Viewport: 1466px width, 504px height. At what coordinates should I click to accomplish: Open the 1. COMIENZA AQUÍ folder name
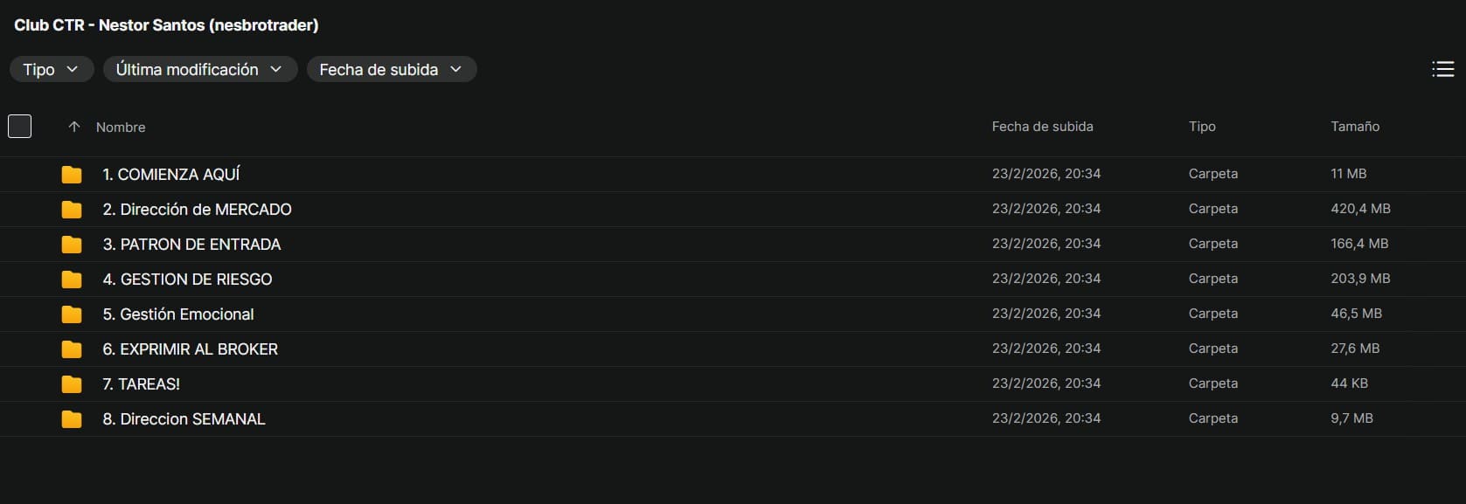[x=171, y=175]
